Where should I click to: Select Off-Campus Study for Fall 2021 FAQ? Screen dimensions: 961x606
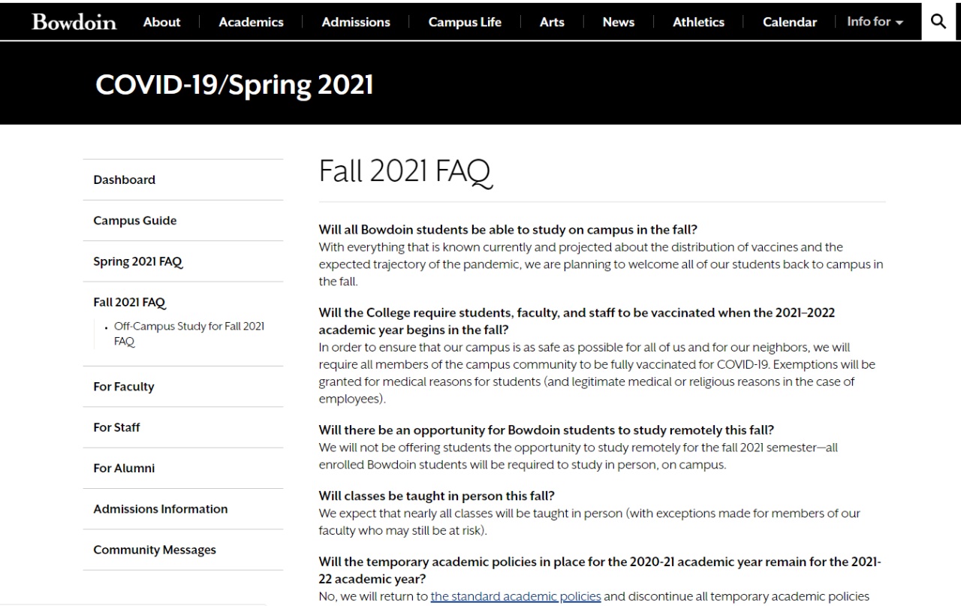[189, 333]
